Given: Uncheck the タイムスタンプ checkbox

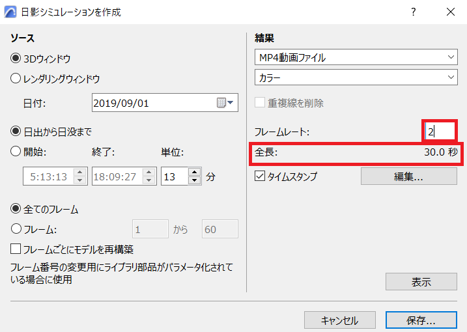Looking at the screenshot, I should (260, 176).
